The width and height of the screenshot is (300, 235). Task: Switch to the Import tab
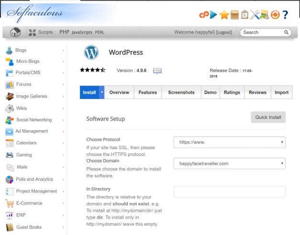pyautogui.click(x=282, y=92)
